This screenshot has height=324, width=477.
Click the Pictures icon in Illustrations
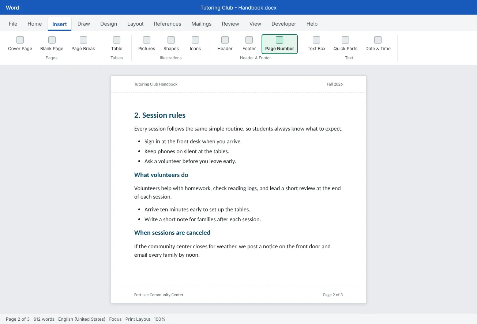click(x=147, y=44)
